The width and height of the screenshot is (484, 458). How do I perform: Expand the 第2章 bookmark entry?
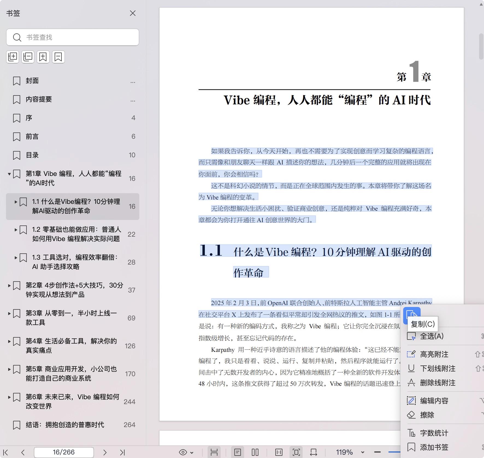coord(9,286)
